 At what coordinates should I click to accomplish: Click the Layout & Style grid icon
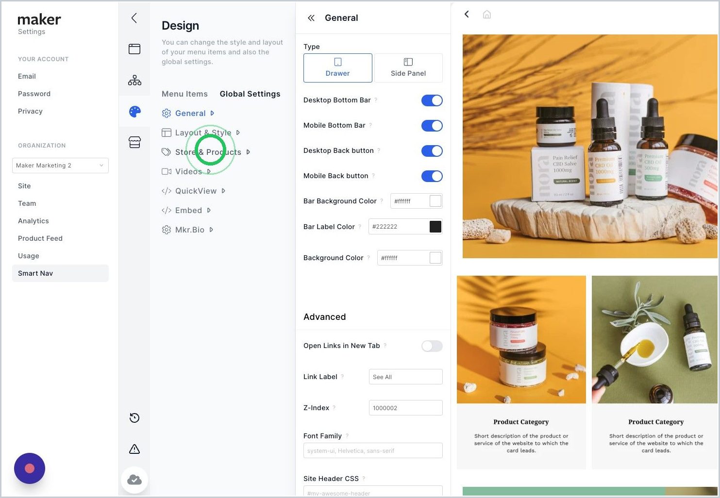click(167, 133)
